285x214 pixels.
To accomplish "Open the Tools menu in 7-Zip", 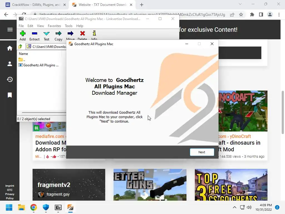I will coord(68,26).
